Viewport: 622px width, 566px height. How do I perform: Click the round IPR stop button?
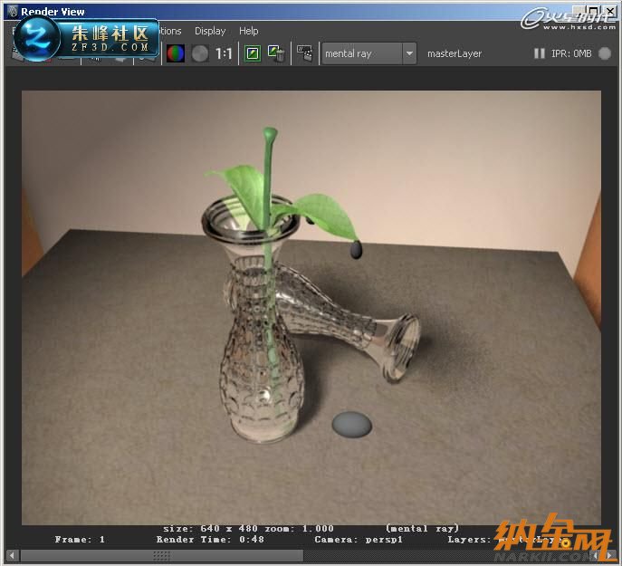pyautogui.click(x=605, y=53)
